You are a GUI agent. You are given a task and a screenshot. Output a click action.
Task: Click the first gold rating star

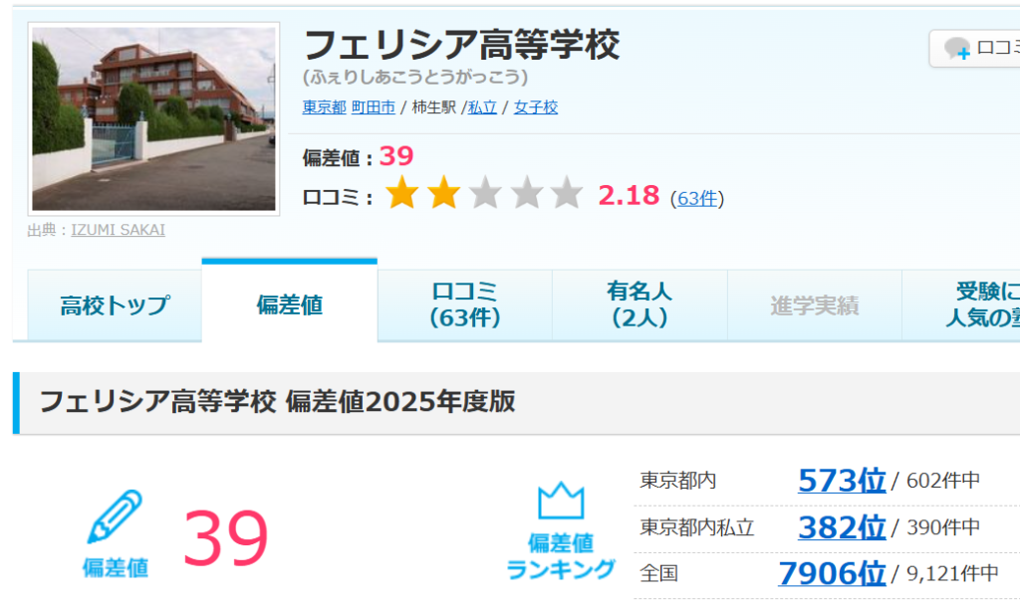(402, 193)
